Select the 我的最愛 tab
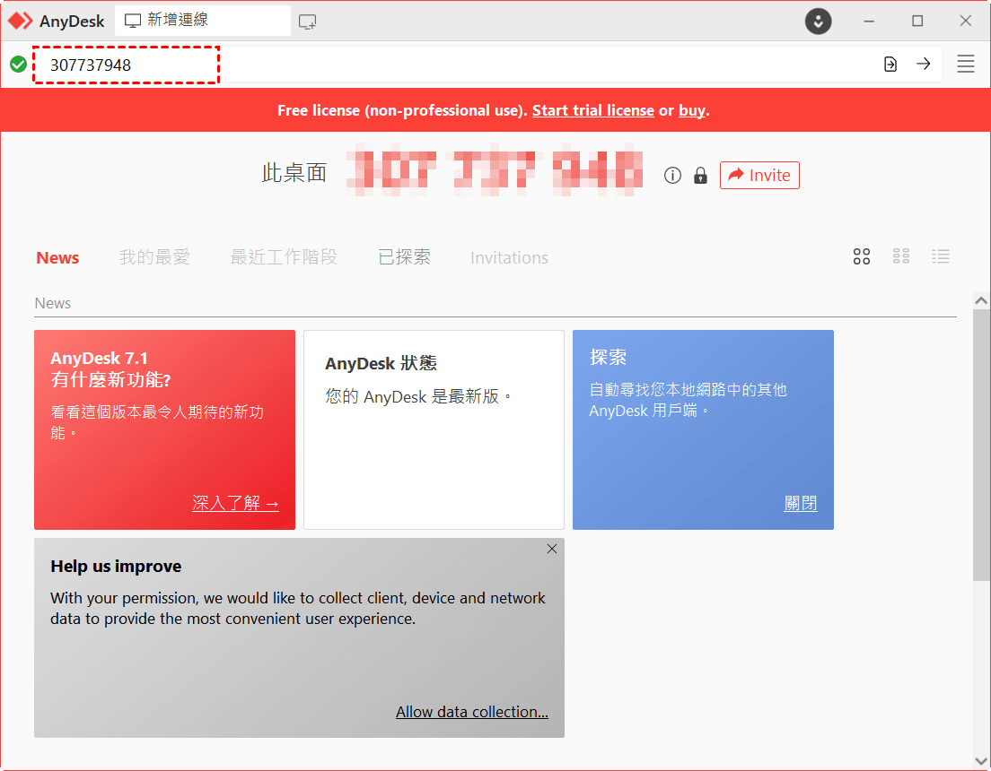The image size is (991, 771). [x=154, y=258]
